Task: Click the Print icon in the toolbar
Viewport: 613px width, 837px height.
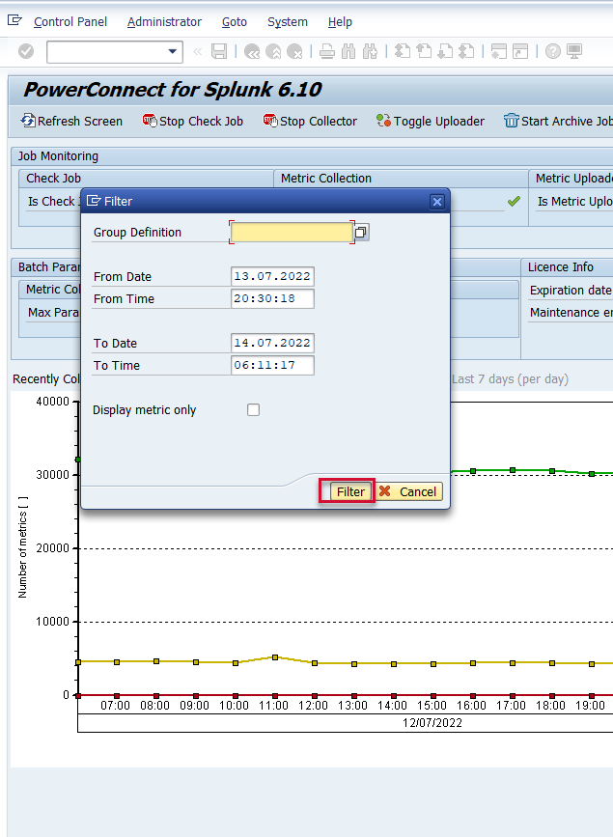Action: [327, 52]
